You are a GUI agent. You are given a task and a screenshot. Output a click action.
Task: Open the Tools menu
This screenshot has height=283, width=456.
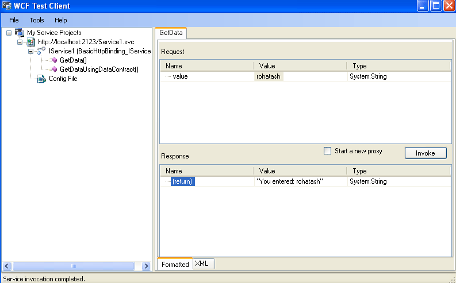[x=37, y=20]
